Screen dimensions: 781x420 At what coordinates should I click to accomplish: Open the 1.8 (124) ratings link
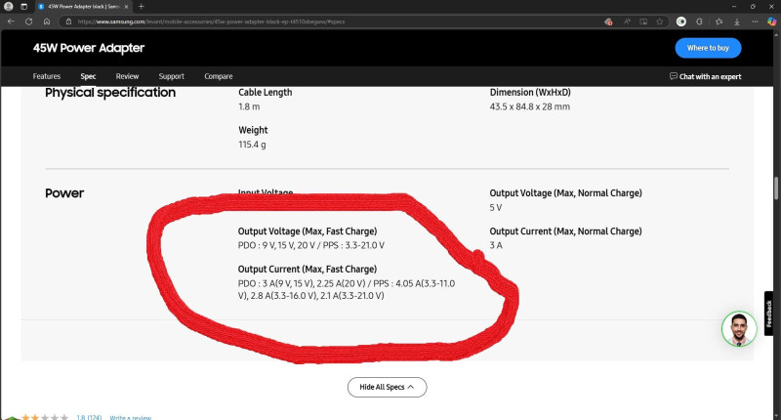point(89,417)
